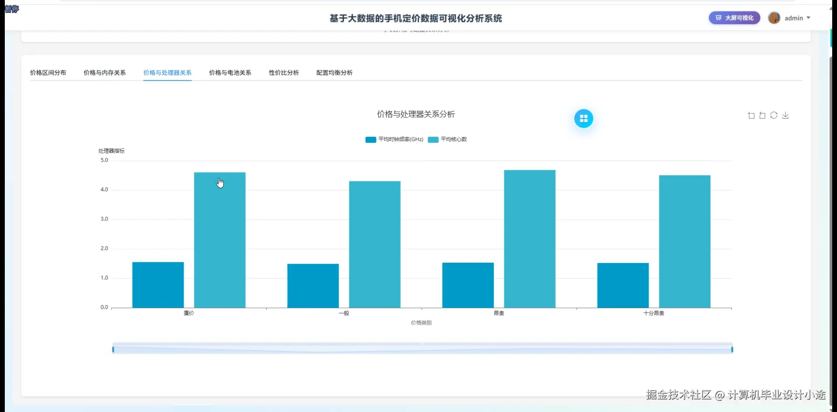Click the chart title 价格与处理器关系分析

(416, 114)
